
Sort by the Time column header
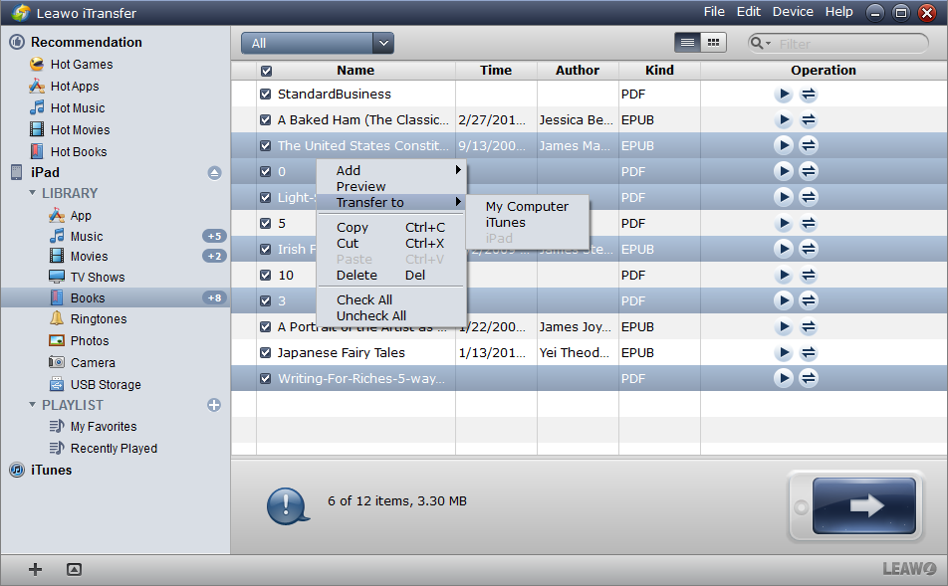[x=496, y=70]
